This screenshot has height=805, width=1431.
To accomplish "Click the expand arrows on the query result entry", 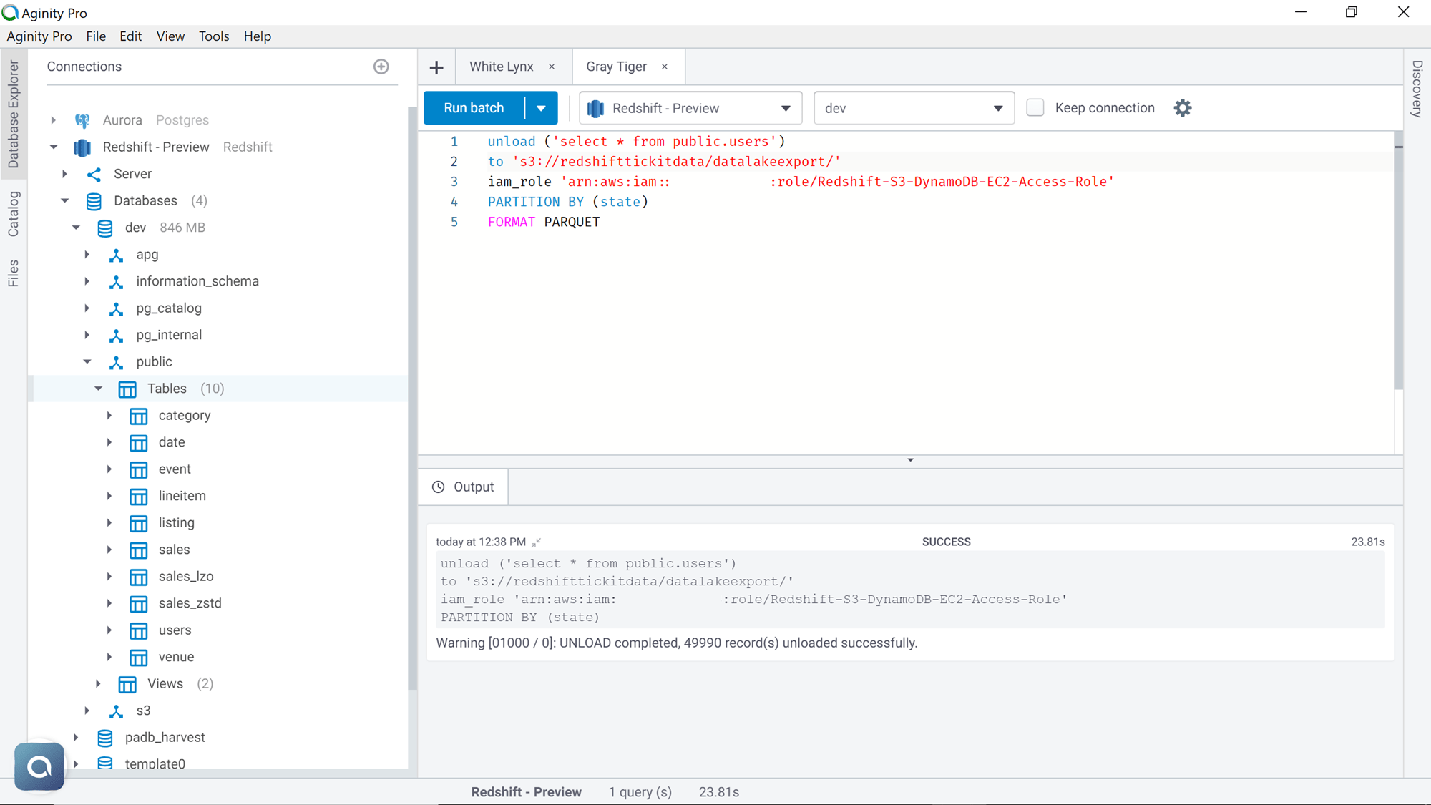I will pyautogui.click(x=535, y=542).
